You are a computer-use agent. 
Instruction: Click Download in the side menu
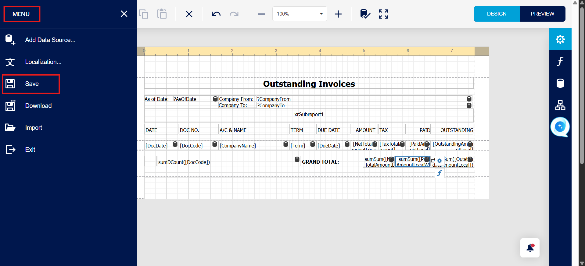coord(38,106)
